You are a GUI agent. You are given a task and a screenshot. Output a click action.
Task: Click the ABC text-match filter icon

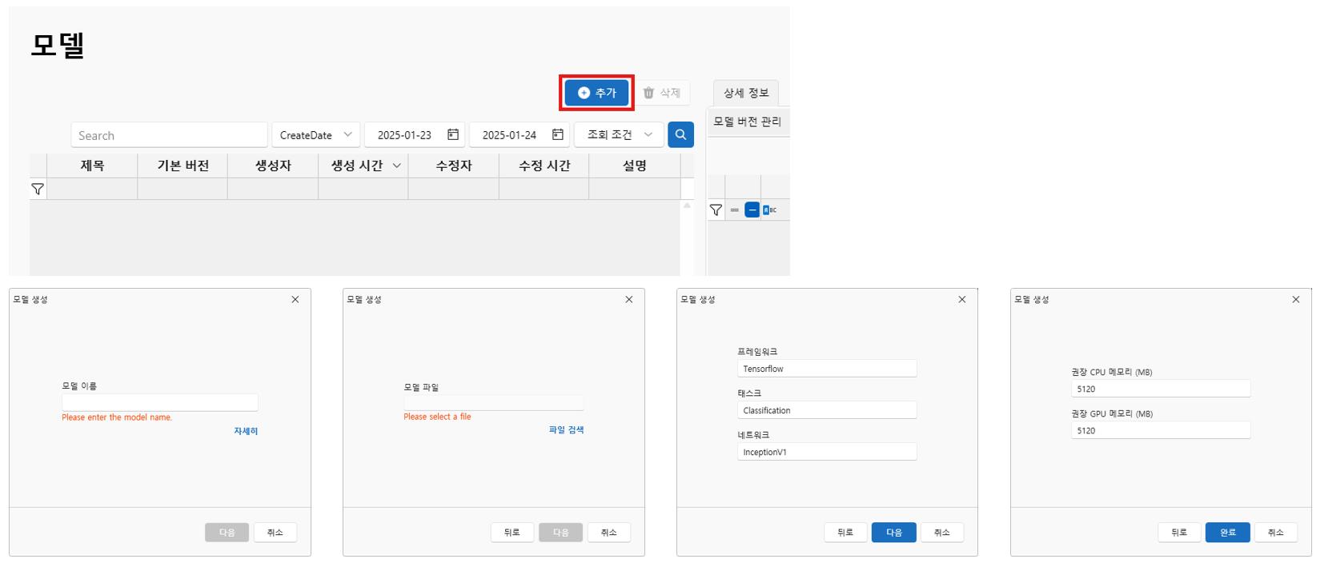coord(769,210)
